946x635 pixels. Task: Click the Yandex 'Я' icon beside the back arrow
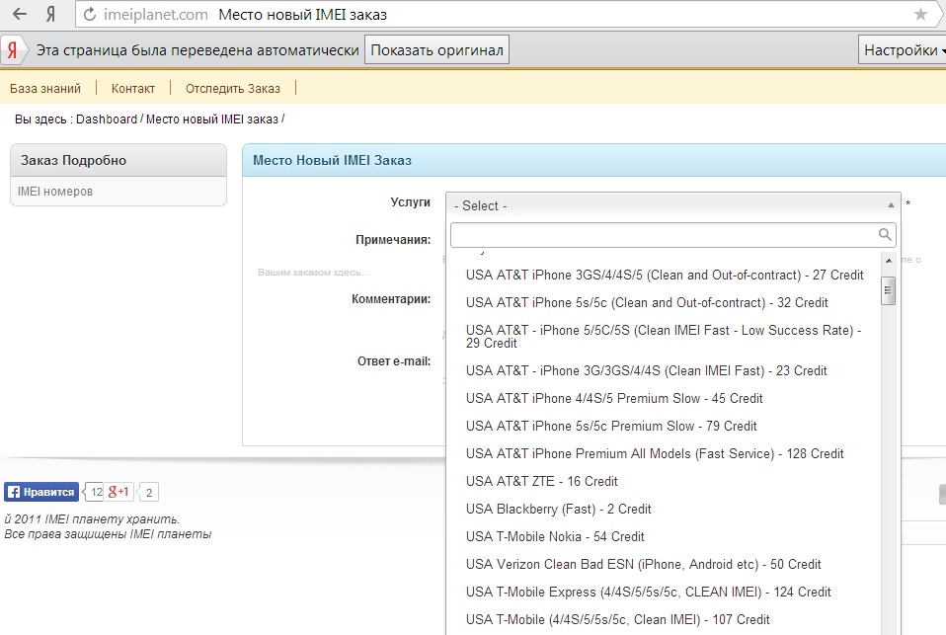point(49,14)
